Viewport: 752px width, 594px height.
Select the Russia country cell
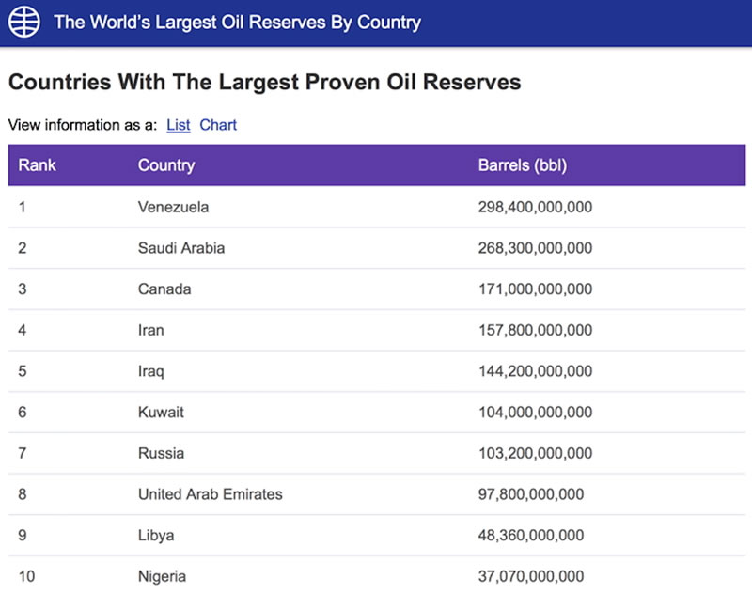pos(161,453)
